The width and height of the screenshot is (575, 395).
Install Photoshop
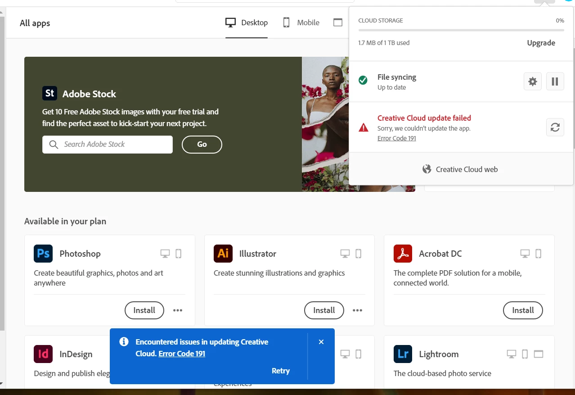(x=144, y=310)
